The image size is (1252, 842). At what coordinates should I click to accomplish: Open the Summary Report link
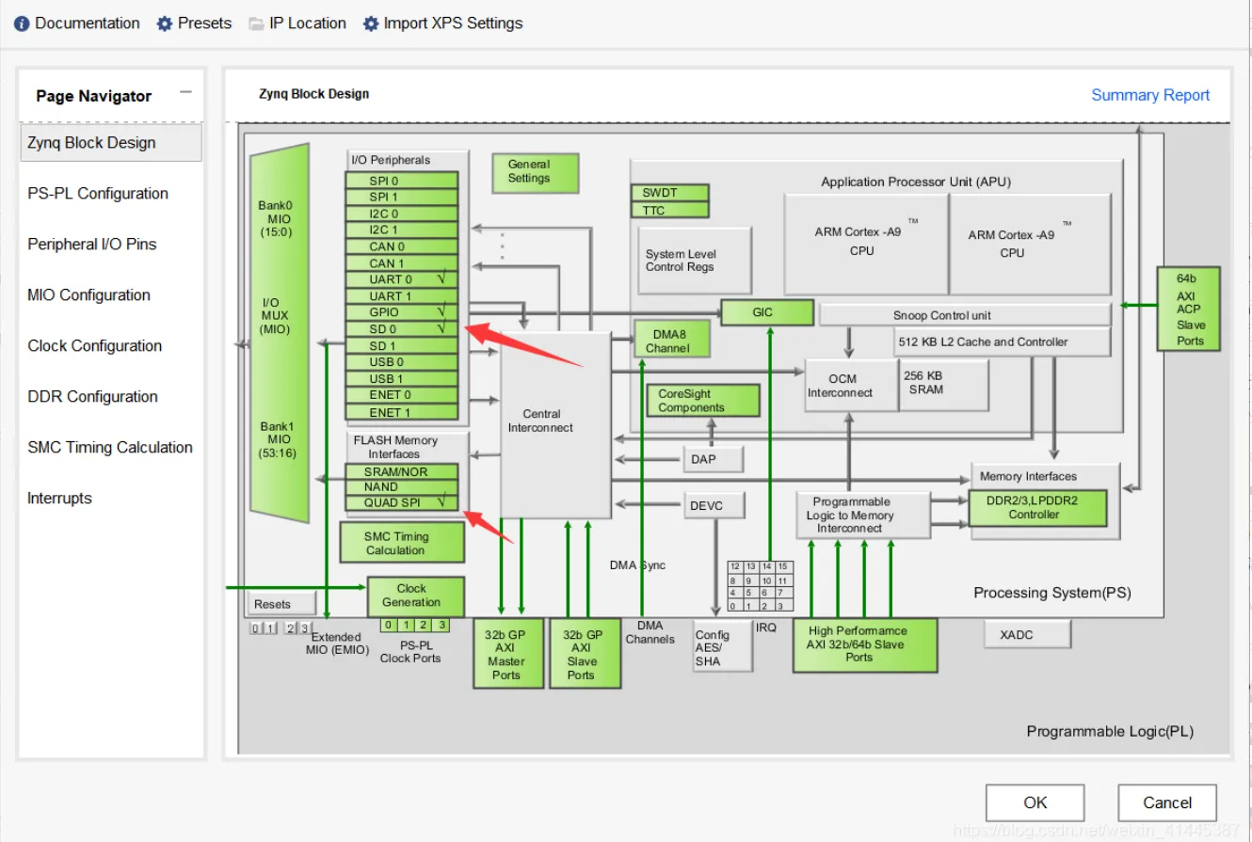pyautogui.click(x=1150, y=95)
